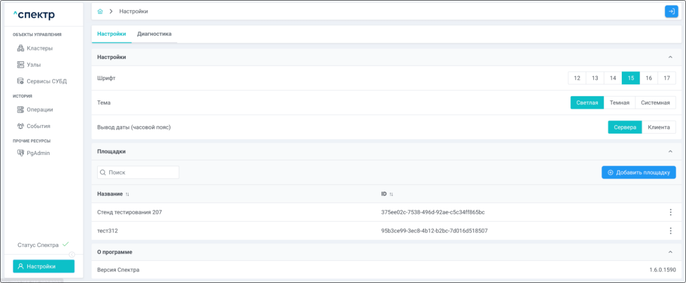Select font size 15
Viewport: 686px width, 283px height.
point(631,78)
